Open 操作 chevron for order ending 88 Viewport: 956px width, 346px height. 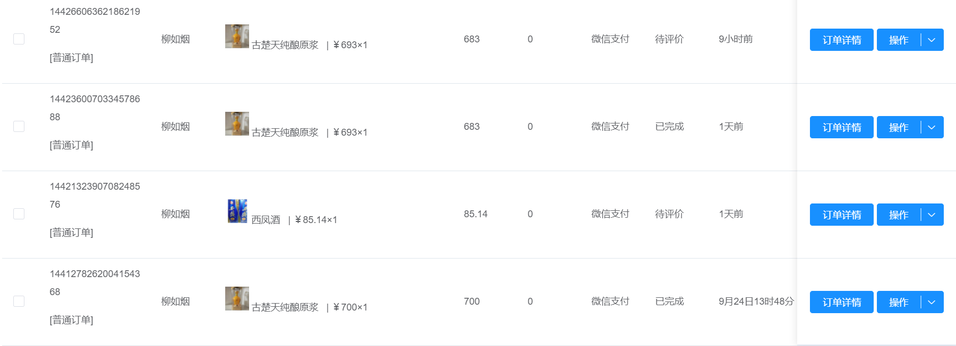tap(932, 127)
